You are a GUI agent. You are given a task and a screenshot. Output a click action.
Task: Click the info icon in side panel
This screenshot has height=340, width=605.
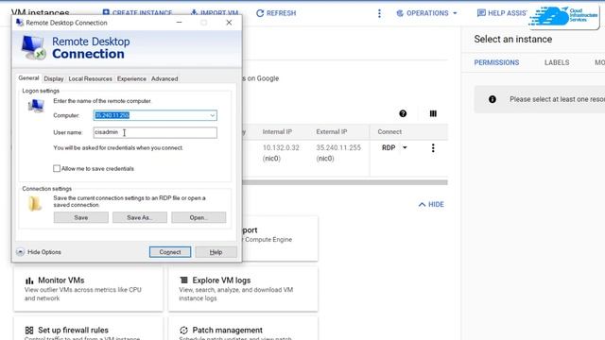pyautogui.click(x=493, y=99)
